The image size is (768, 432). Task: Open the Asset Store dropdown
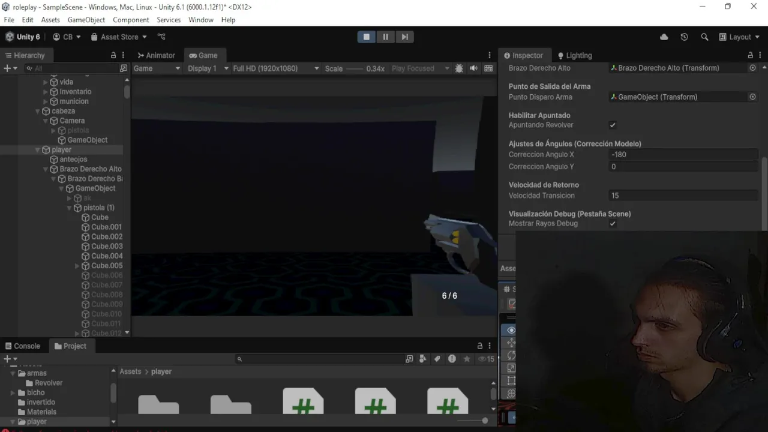click(119, 37)
